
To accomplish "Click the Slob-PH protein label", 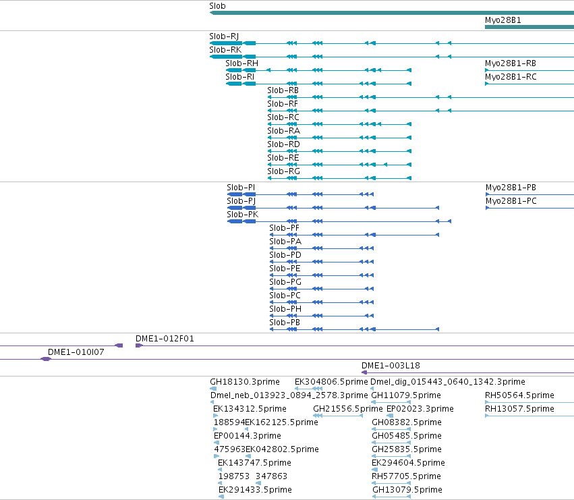I will point(285,309).
